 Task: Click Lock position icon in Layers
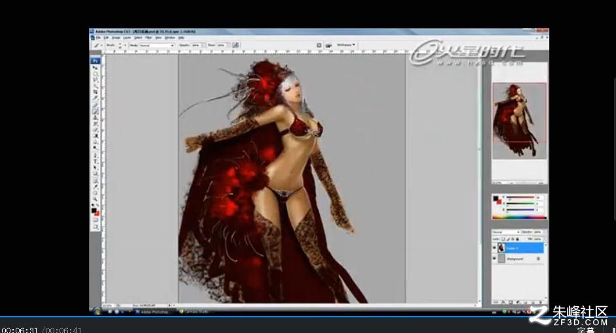[513, 239]
